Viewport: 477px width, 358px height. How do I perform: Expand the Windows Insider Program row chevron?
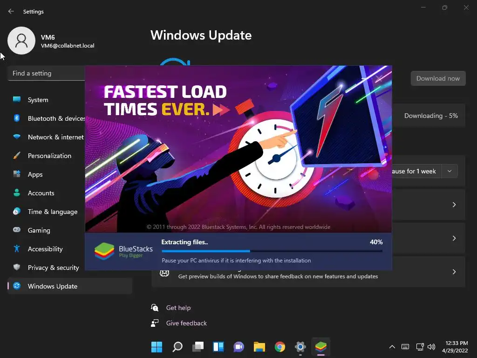click(x=454, y=272)
